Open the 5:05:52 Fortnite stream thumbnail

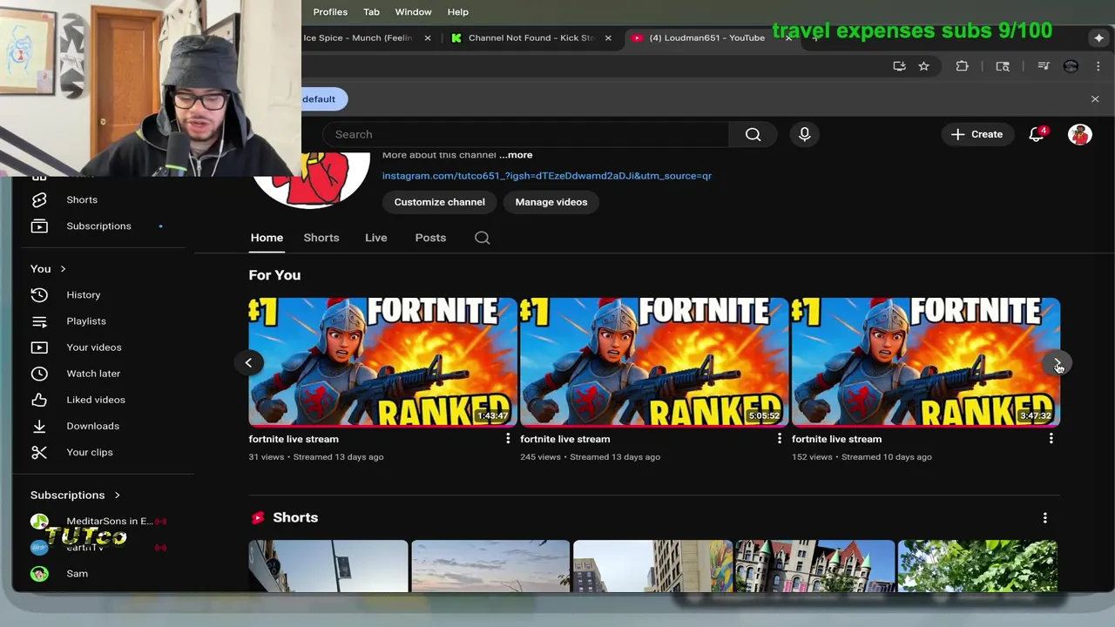pos(654,361)
